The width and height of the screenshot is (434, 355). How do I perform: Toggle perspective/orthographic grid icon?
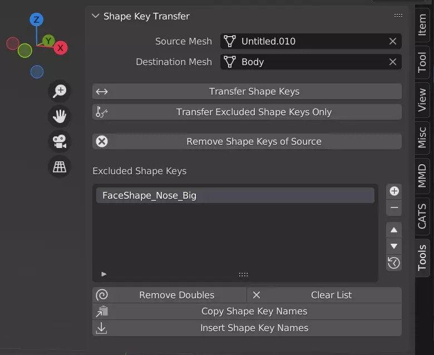(60, 166)
